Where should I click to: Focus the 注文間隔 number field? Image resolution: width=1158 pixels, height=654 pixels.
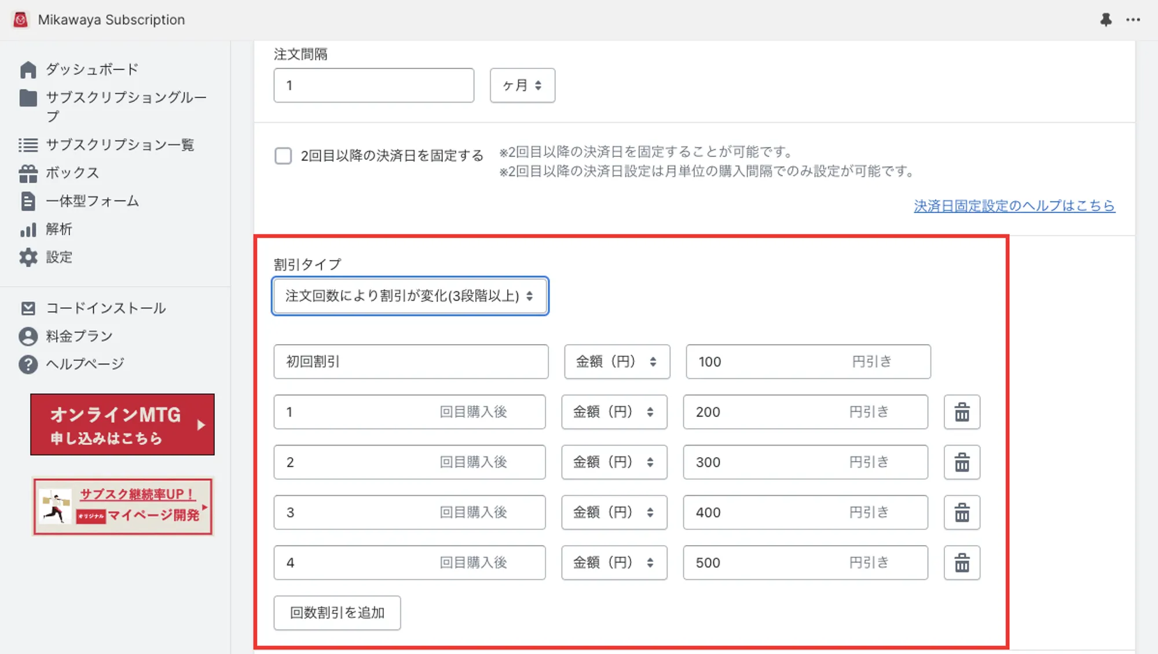(374, 85)
